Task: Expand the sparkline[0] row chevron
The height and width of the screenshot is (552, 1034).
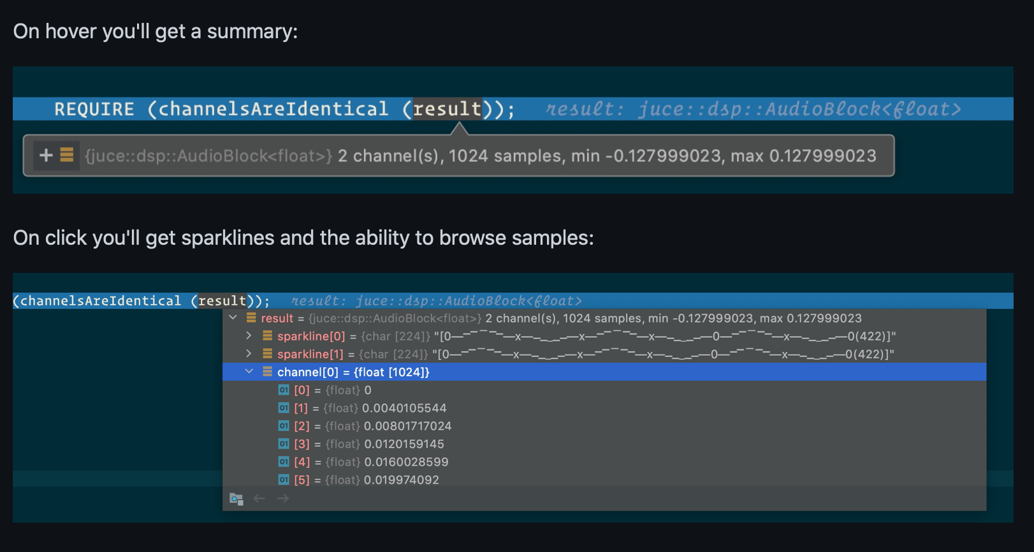Action: [x=249, y=335]
